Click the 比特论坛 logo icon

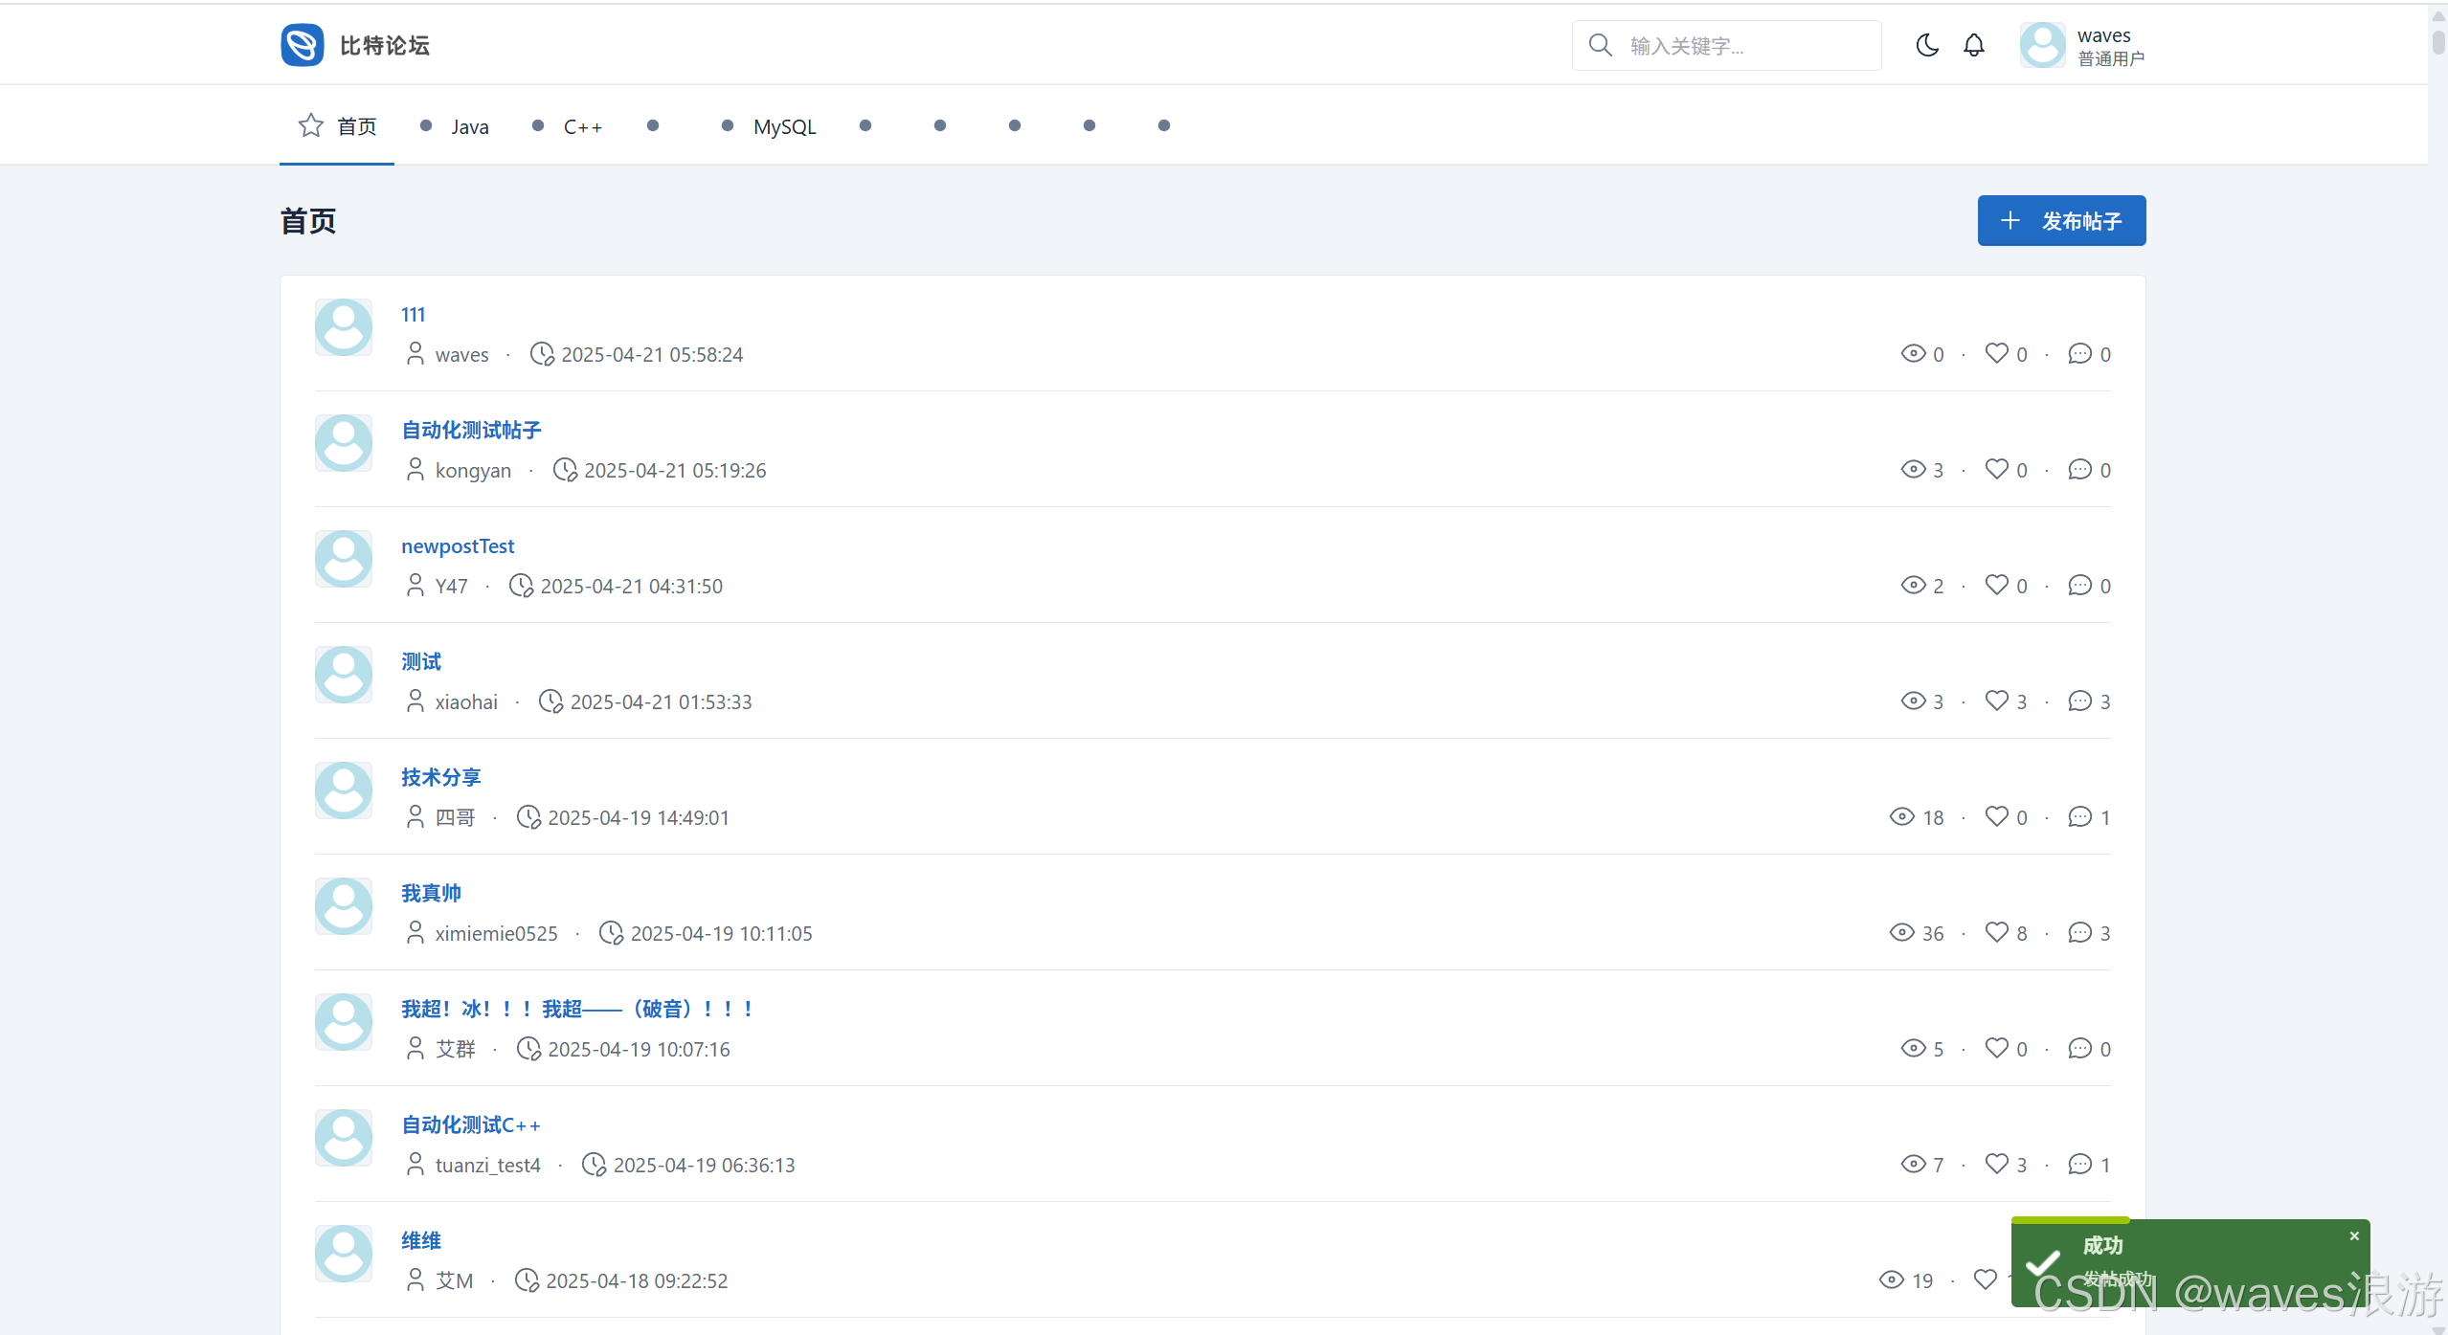tap(303, 45)
